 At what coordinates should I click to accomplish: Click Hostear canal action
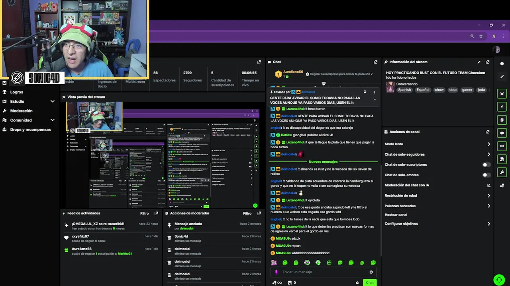coord(396,215)
